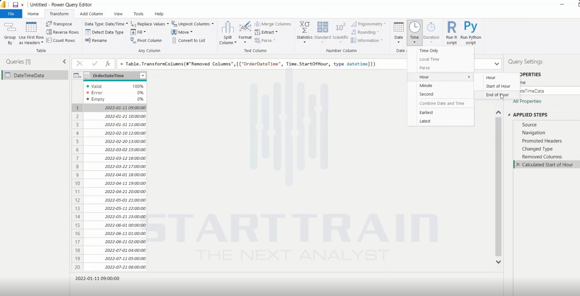This screenshot has width=580, height=296.
Task: Open the Replace Values dropdown
Action: pos(150,24)
